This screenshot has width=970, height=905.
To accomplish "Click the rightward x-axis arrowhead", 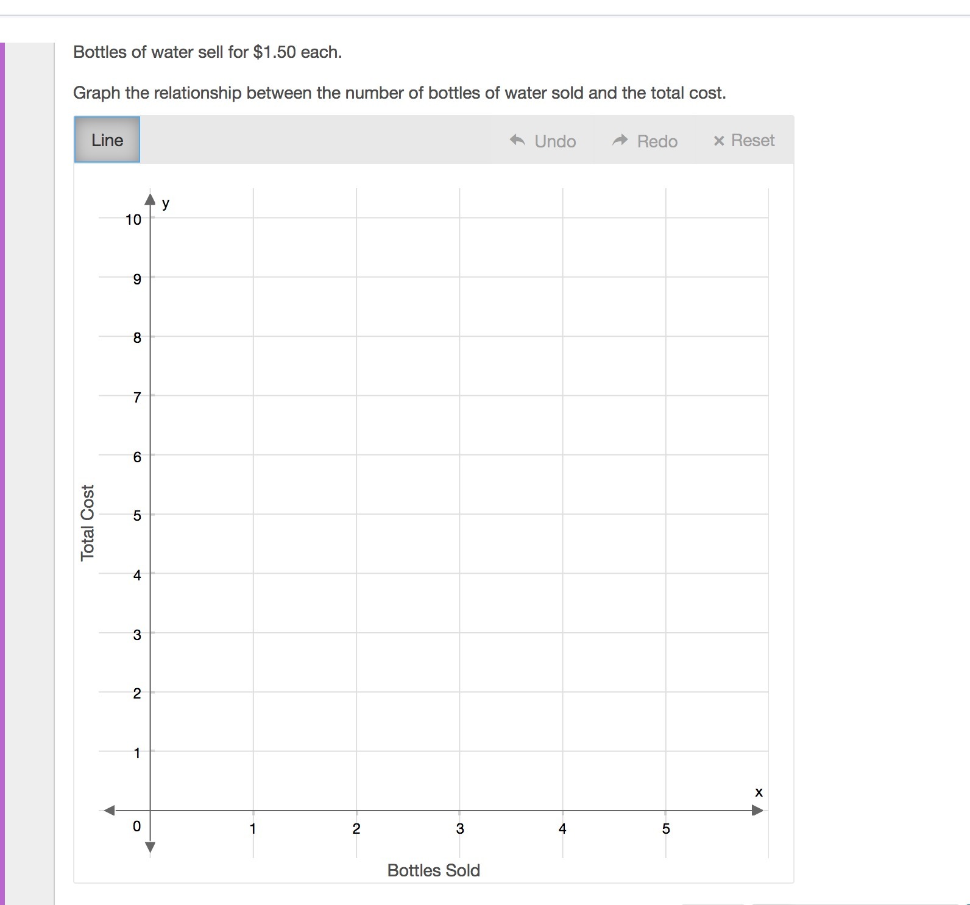I will [757, 811].
